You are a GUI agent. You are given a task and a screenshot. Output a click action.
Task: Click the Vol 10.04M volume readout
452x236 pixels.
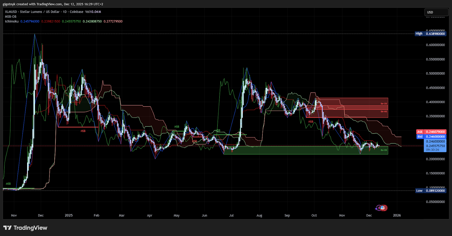click(x=93, y=12)
